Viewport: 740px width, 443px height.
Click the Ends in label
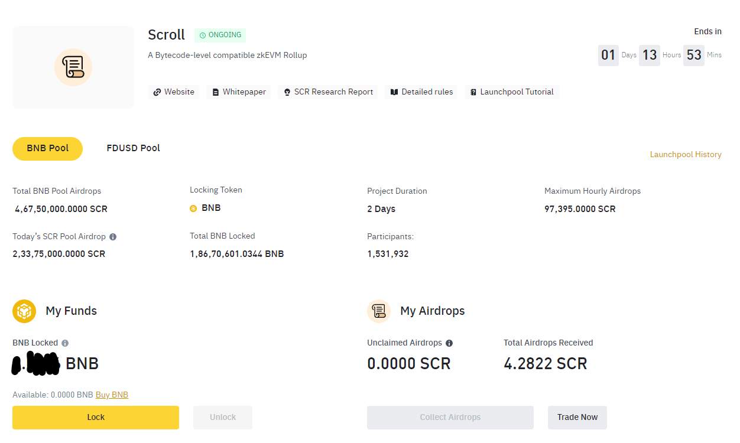[707, 32]
